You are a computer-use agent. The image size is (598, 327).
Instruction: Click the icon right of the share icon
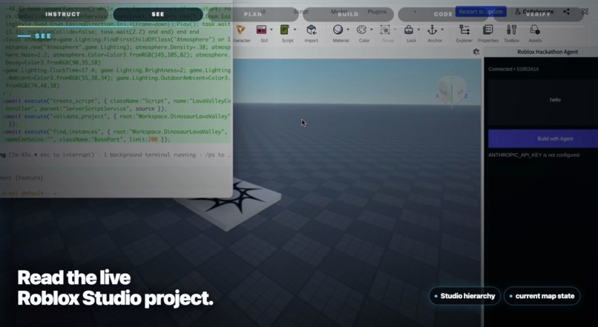point(585,12)
